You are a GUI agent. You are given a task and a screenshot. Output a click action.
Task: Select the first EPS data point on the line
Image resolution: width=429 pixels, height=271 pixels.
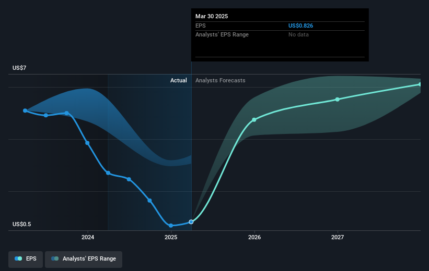click(x=25, y=110)
